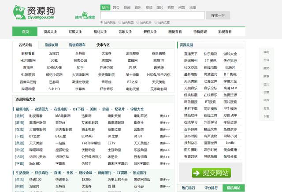Image resolution: width=282 pixels, height=192 pixels.
Task: Switch search scope to 图片 tab
Action: pyautogui.click(x=160, y=7)
